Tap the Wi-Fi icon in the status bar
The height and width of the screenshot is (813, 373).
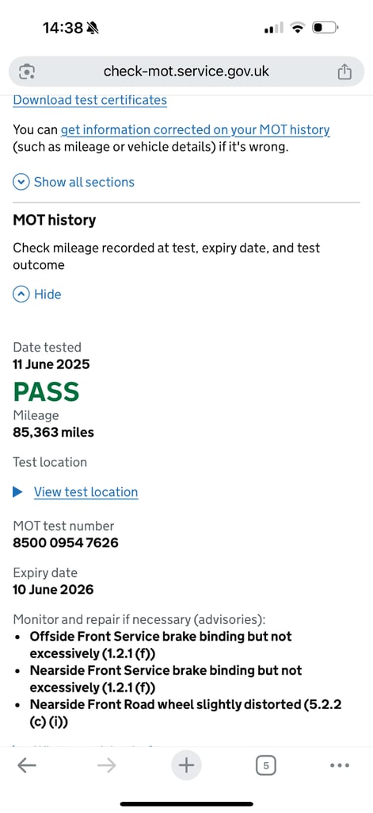click(298, 28)
